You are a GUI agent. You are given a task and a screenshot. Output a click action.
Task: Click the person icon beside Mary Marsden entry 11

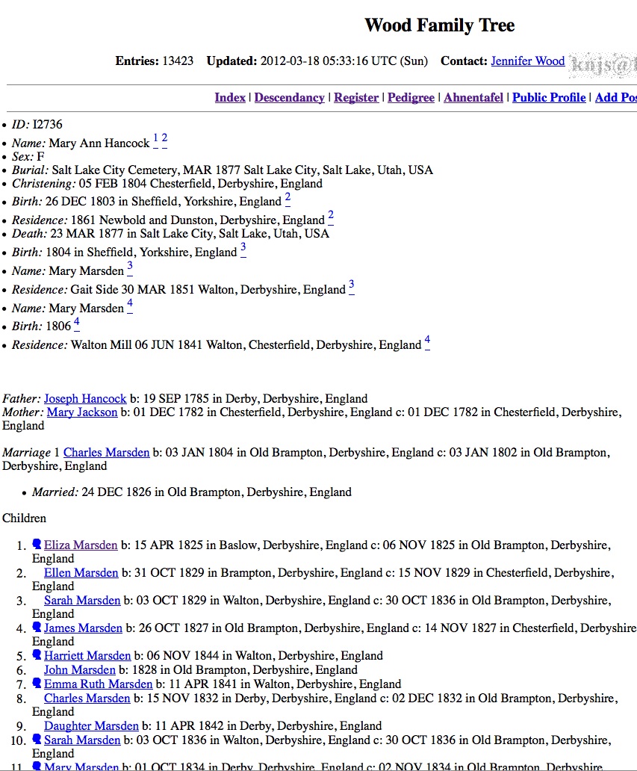[x=37, y=767]
